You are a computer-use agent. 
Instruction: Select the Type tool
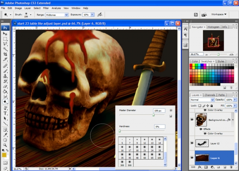(x=5, y=113)
